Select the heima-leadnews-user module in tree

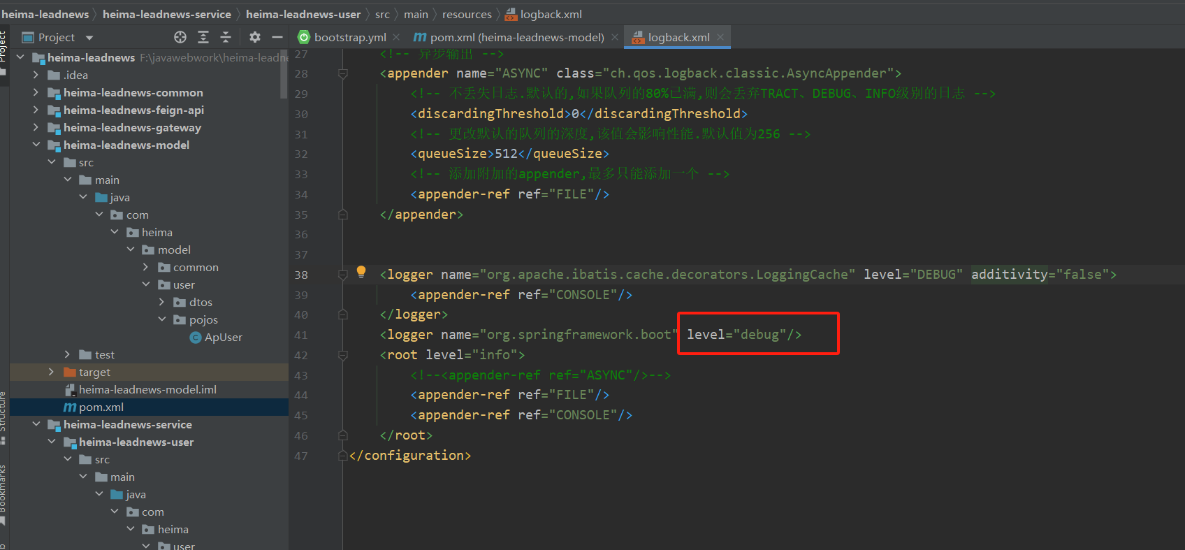(136, 442)
